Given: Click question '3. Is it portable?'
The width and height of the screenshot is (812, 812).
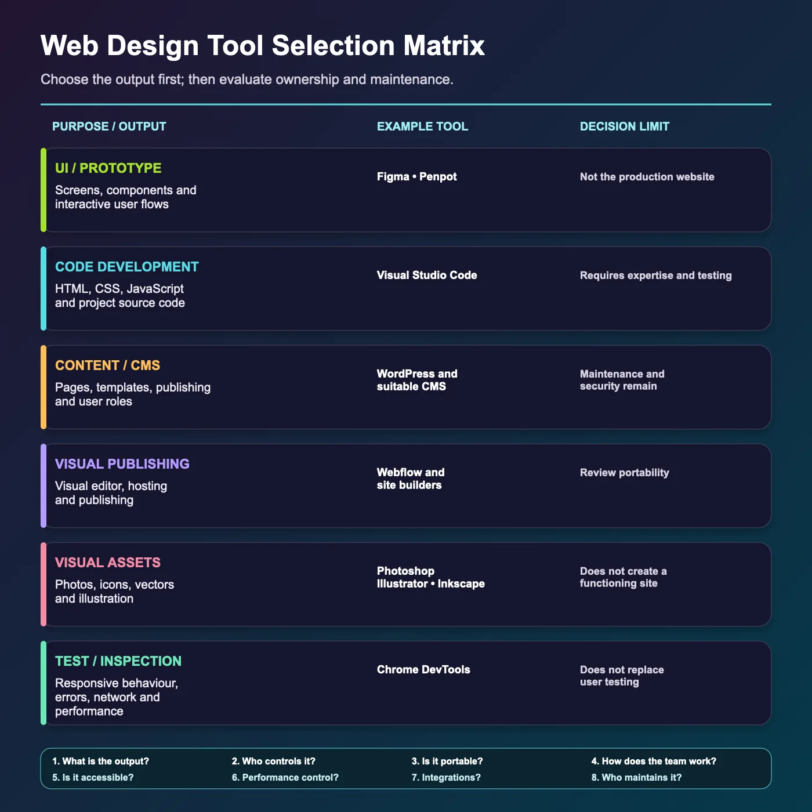Looking at the screenshot, I should point(447,762).
